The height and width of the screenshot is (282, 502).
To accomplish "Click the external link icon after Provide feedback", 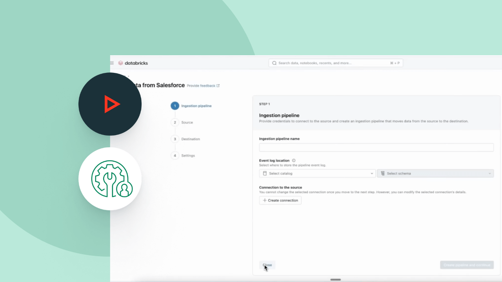I will pyautogui.click(x=218, y=85).
